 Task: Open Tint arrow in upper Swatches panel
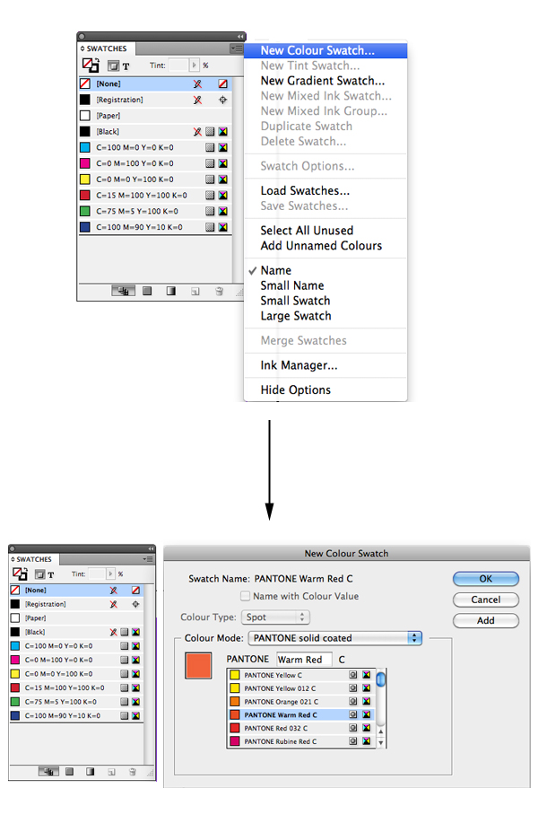[194, 66]
